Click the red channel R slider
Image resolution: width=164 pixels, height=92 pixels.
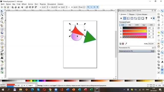click(135, 28)
